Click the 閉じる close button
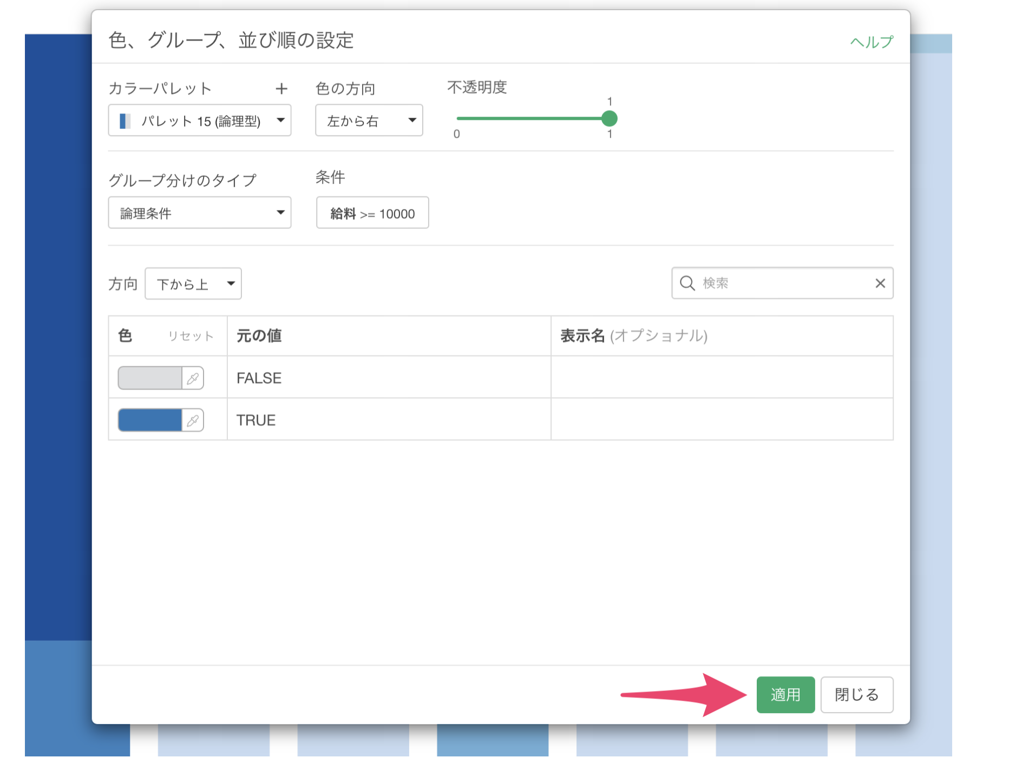Screen dimensions: 1009x764 [856, 695]
